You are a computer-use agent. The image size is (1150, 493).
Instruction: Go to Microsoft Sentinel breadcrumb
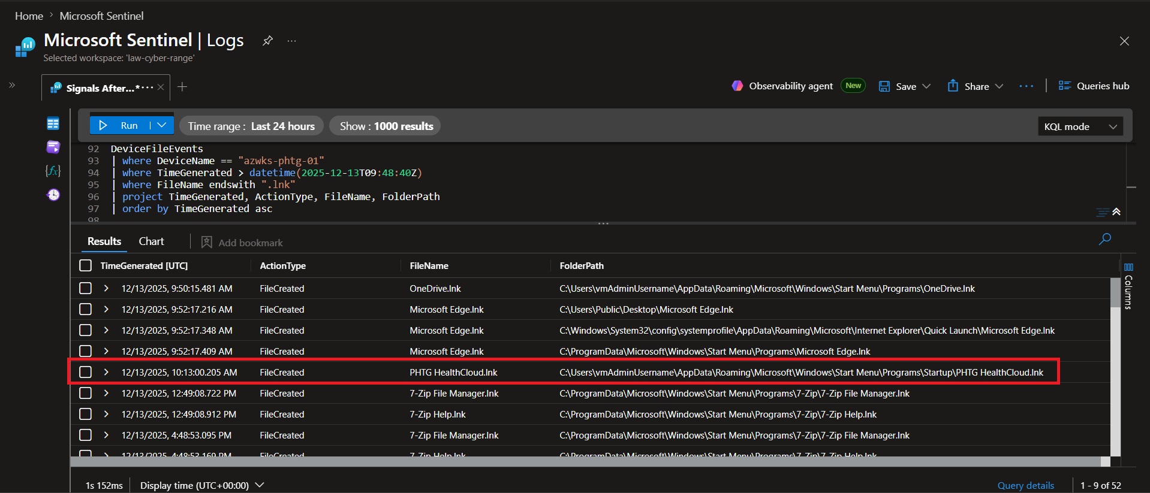pyautogui.click(x=101, y=16)
